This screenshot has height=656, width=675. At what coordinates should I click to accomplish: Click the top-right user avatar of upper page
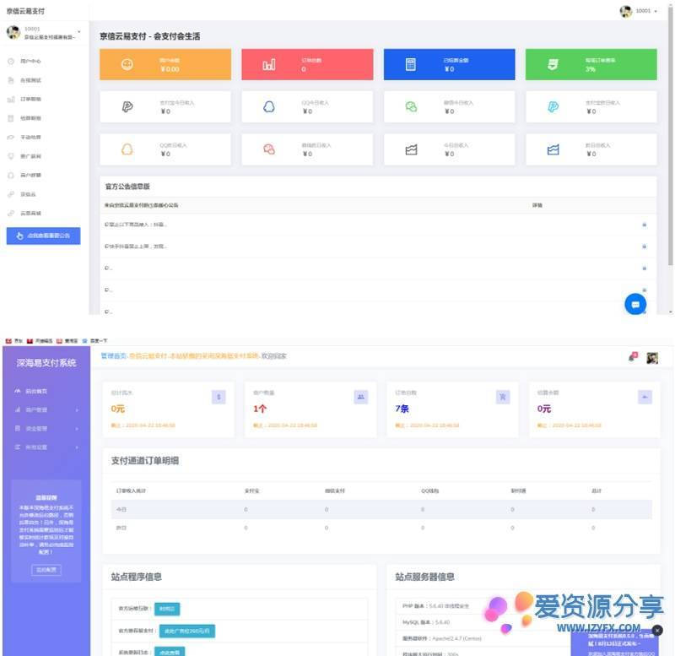coord(625,11)
